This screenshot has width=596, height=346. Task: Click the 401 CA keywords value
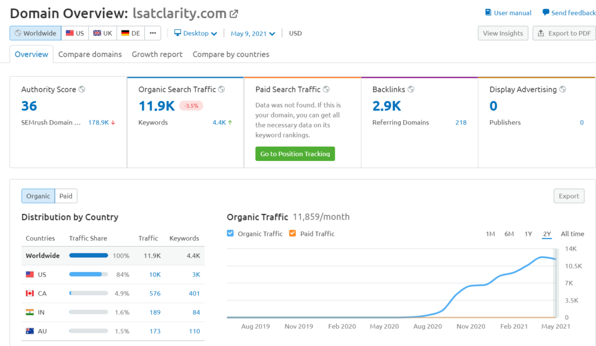coord(194,293)
